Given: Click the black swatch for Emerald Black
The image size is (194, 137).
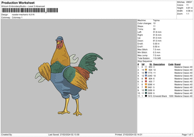Looking at the screenshot, I should pyautogui.click(x=146, y=96).
